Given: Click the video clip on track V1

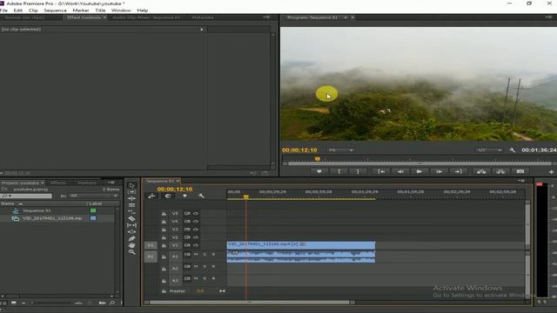Looking at the screenshot, I should tap(301, 245).
